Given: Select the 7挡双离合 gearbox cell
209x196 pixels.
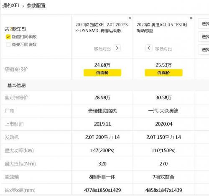Looking at the screenshot, I should click(163, 177).
